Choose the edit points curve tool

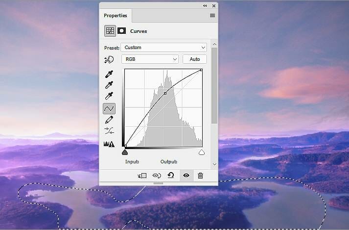point(109,108)
